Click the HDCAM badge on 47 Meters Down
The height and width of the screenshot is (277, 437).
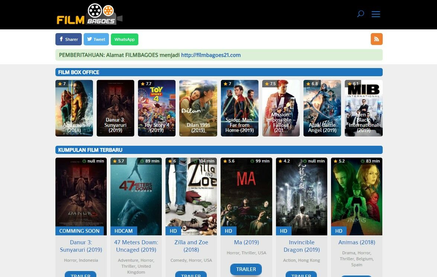(x=123, y=231)
